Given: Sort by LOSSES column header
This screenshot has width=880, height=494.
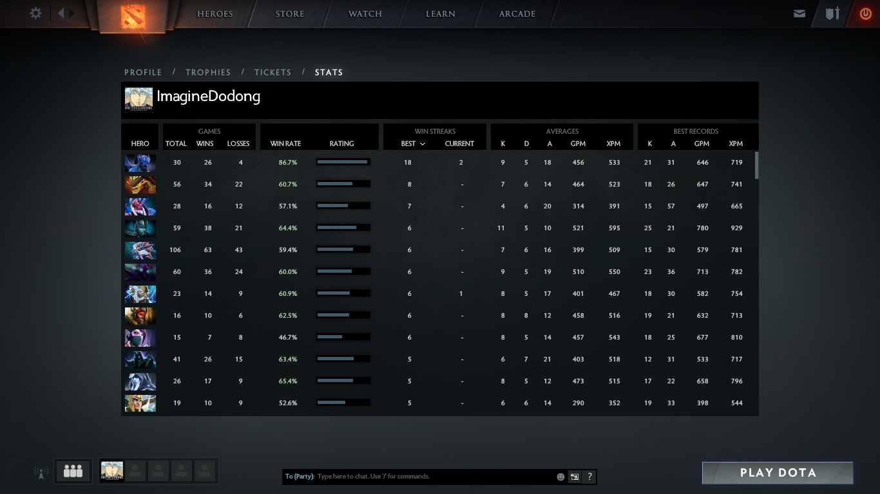Looking at the screenshot, I should pos(238,143).
